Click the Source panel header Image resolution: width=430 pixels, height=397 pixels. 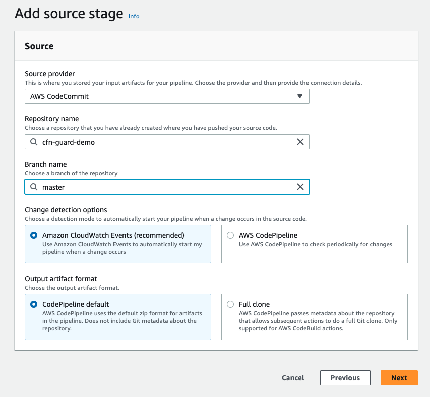click(x=216, y=46)
